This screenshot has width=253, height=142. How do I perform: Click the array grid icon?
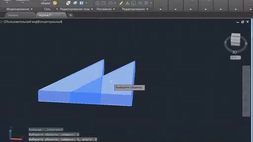(146, 3)
